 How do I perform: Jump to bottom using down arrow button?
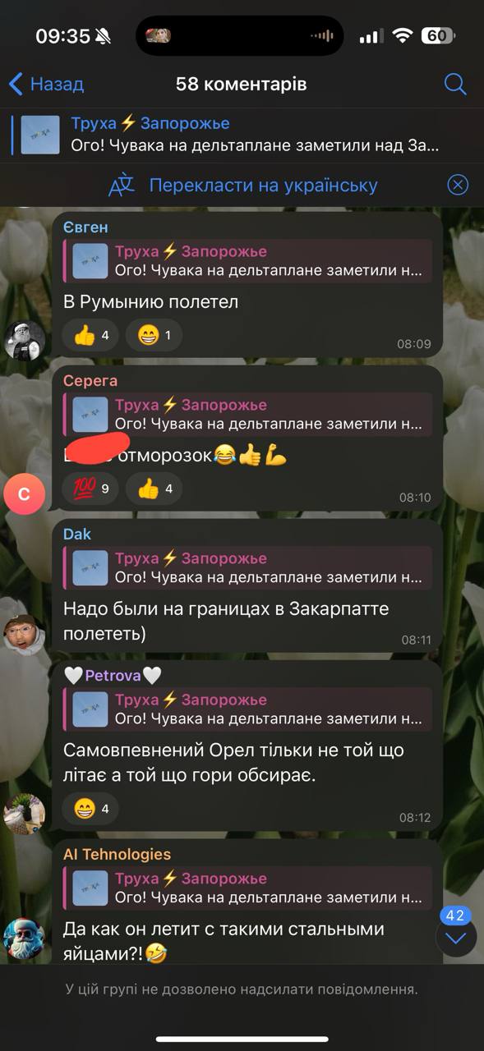(x=456, y=937)
